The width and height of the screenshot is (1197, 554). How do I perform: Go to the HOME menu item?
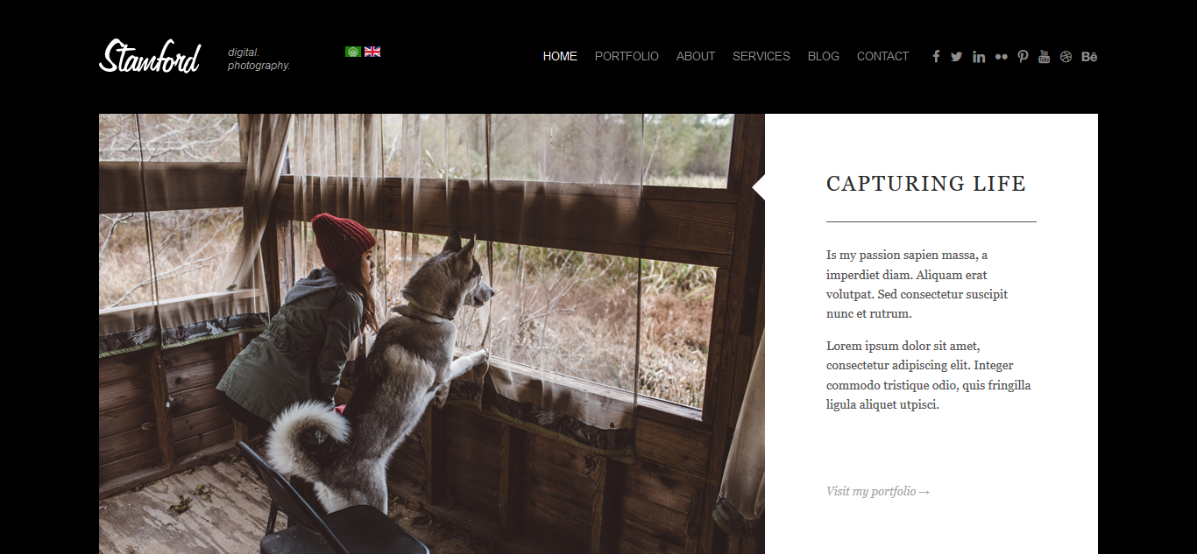pyautogui.click(x=560, y=56)
